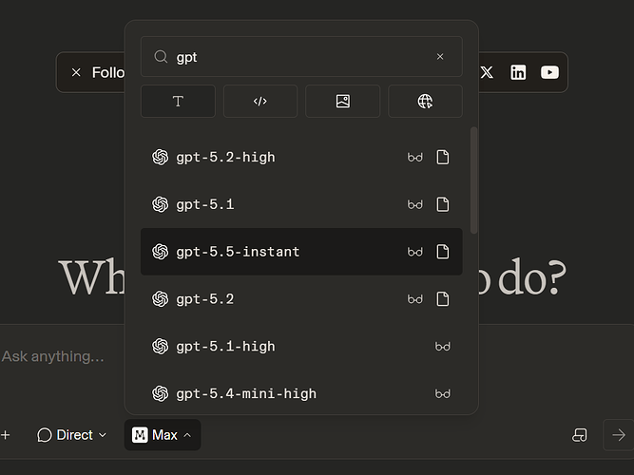Viewport: 634px width, 475px height.
Task: Click OpenAI logo beside gpt-5.4-mini-high
Action: 160,393
